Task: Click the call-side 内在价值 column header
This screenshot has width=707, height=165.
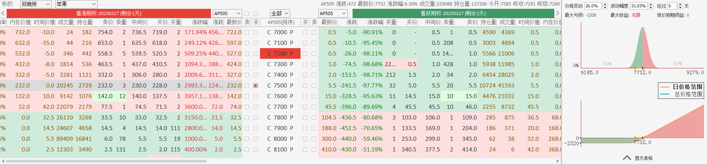Action: [x=20, y=22]
